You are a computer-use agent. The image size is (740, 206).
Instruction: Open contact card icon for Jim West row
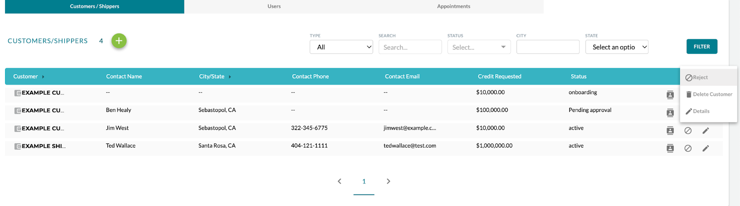(x=670, y=130)
